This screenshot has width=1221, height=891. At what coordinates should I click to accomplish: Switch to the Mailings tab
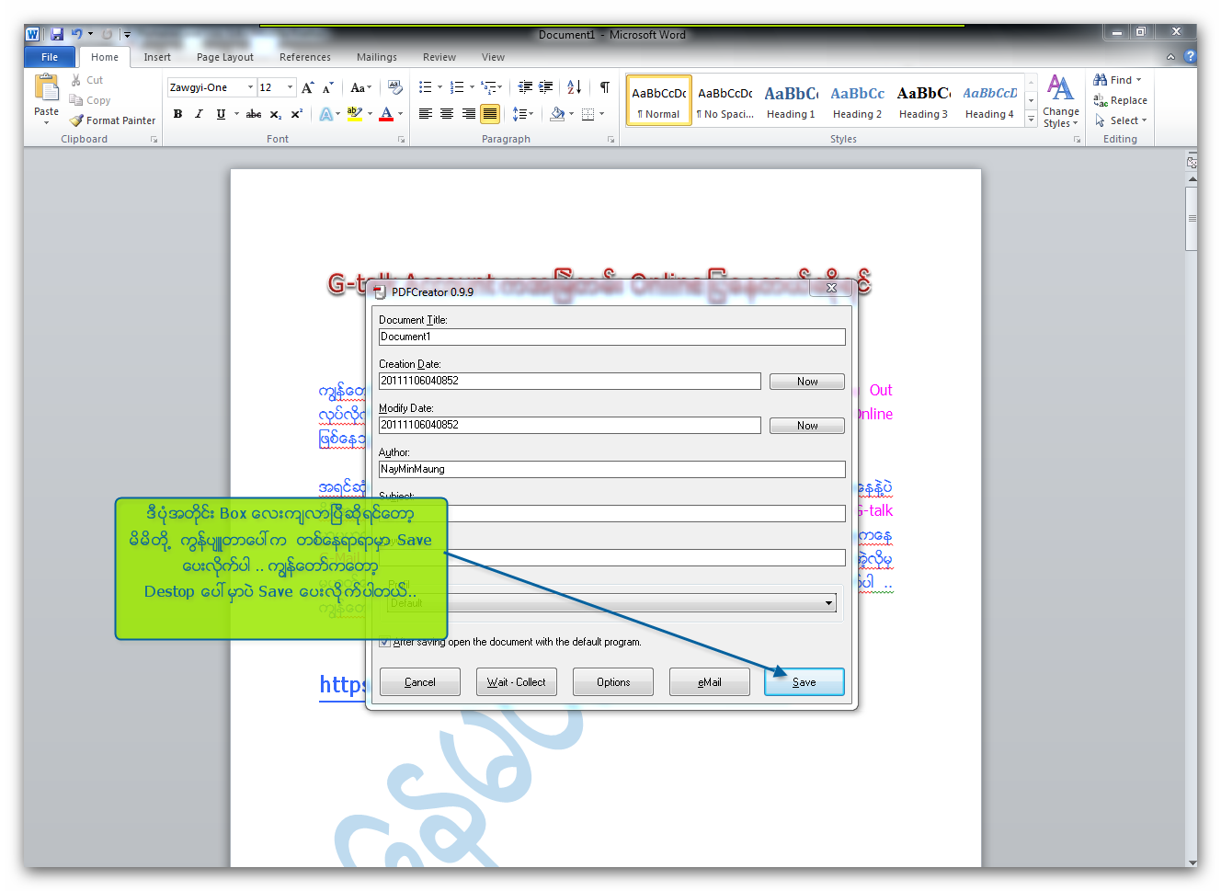click(377, 57)
